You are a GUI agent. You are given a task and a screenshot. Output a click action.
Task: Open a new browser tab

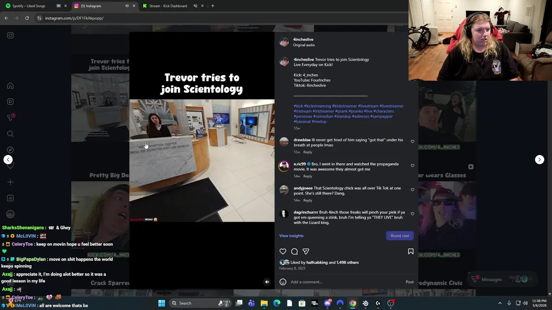click(x=213, y=6)
